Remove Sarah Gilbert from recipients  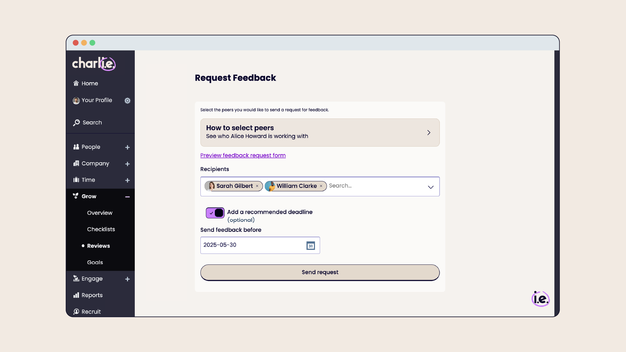(x=257, y=186)
